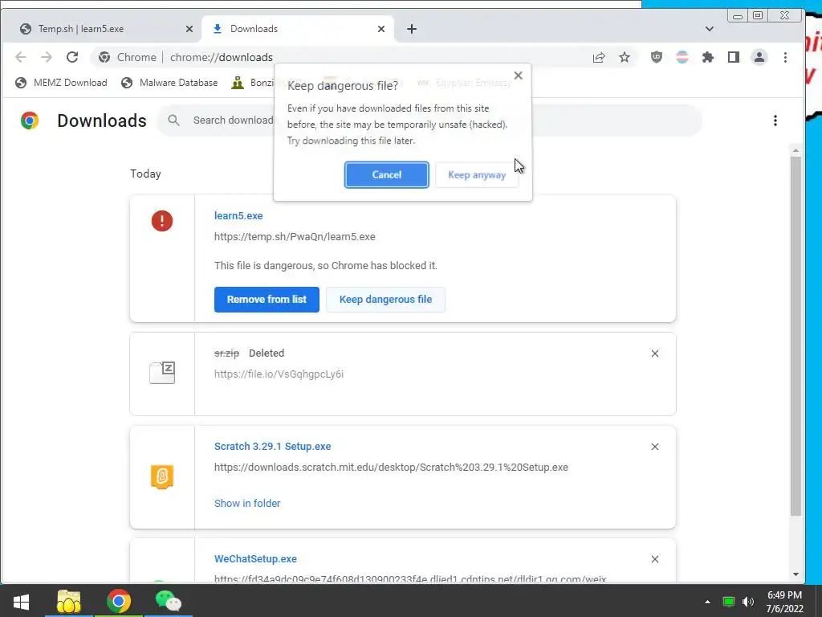Share this page icon in address bar
The width and height of the screenshot is (822, 617).
[599, 57]
